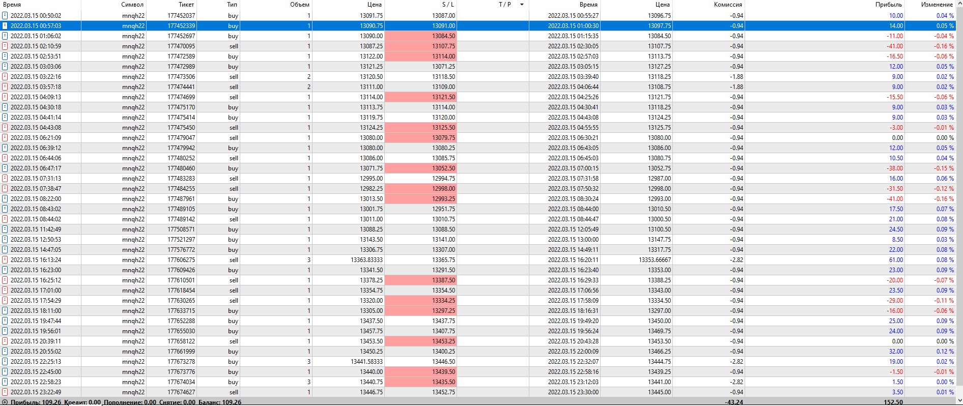
Task: Click the total profit 152.50 in summary row
Action: coord(894,402)
